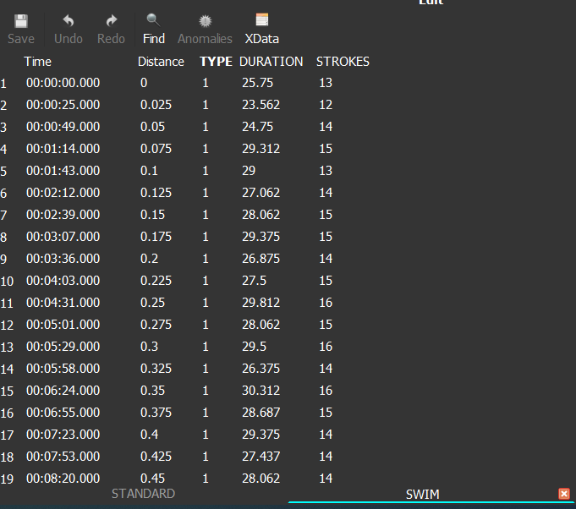Select row number 10 header
Image resolution: width=576 pixels, height=509 pixels.
point(7,282)
